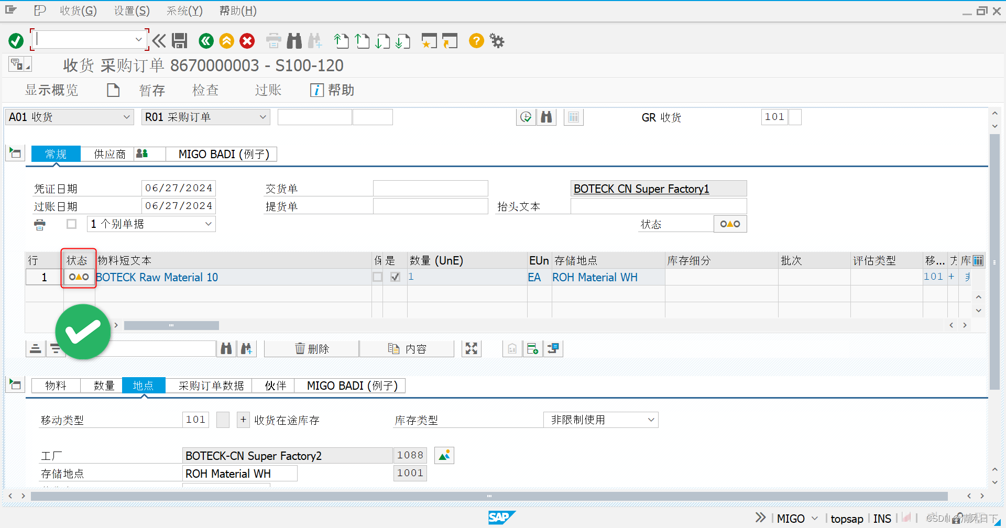The height and width of the screenshot is (528, 1006).
Task: Toggle the first checkbox in row 1
Action: click(x=377, y=277)
